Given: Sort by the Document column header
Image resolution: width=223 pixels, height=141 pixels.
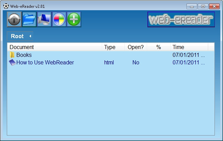Looking at the screenshot, I should coord(54,47).
